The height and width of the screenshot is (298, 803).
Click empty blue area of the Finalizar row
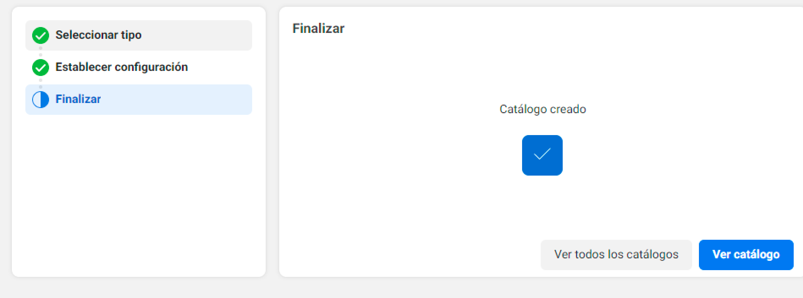tap(178, 100)
